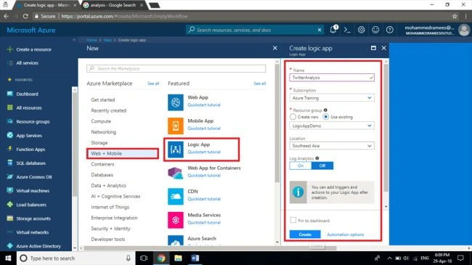Open Automation options link
The width and height of the screenshot is (472, 265).
[345, 235]
